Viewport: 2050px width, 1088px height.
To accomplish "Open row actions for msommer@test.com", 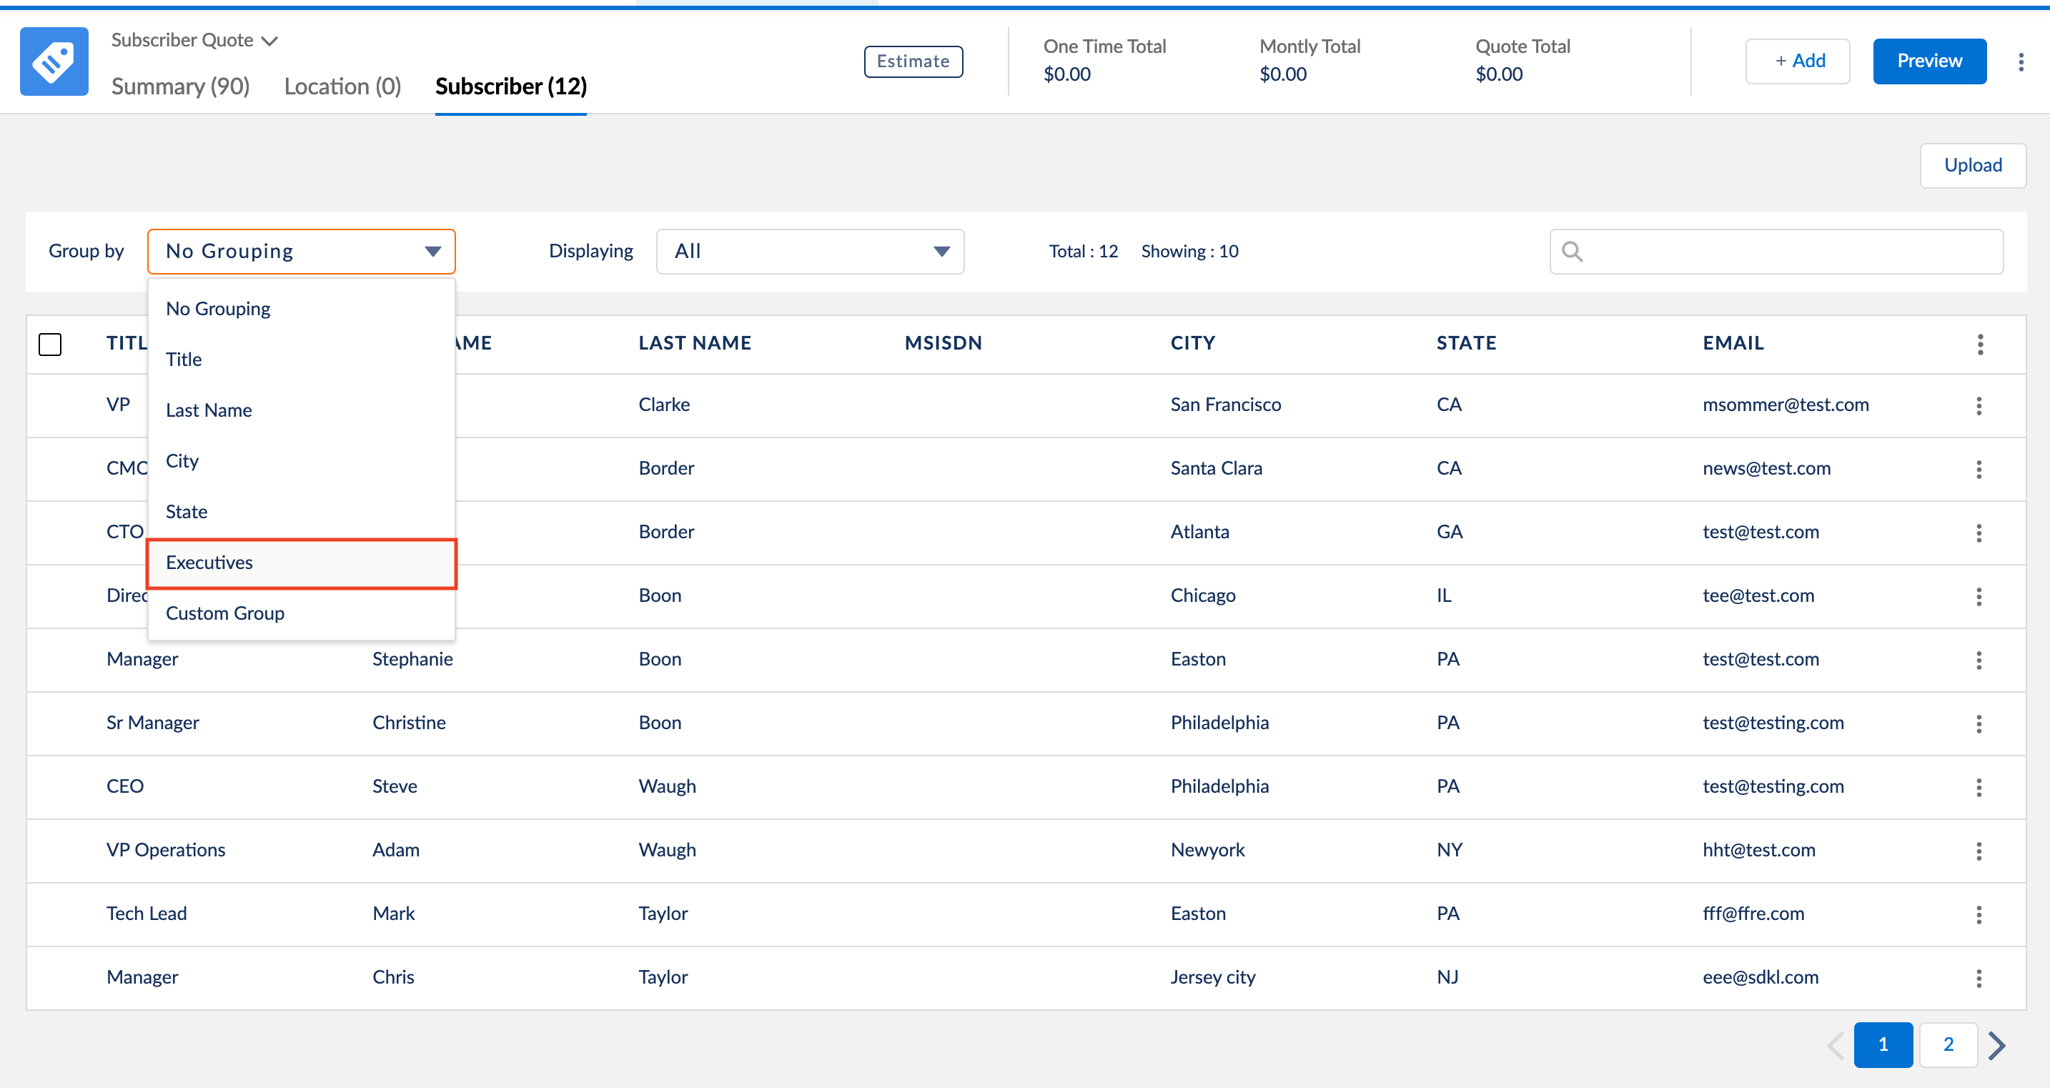I will (1979, 405).
